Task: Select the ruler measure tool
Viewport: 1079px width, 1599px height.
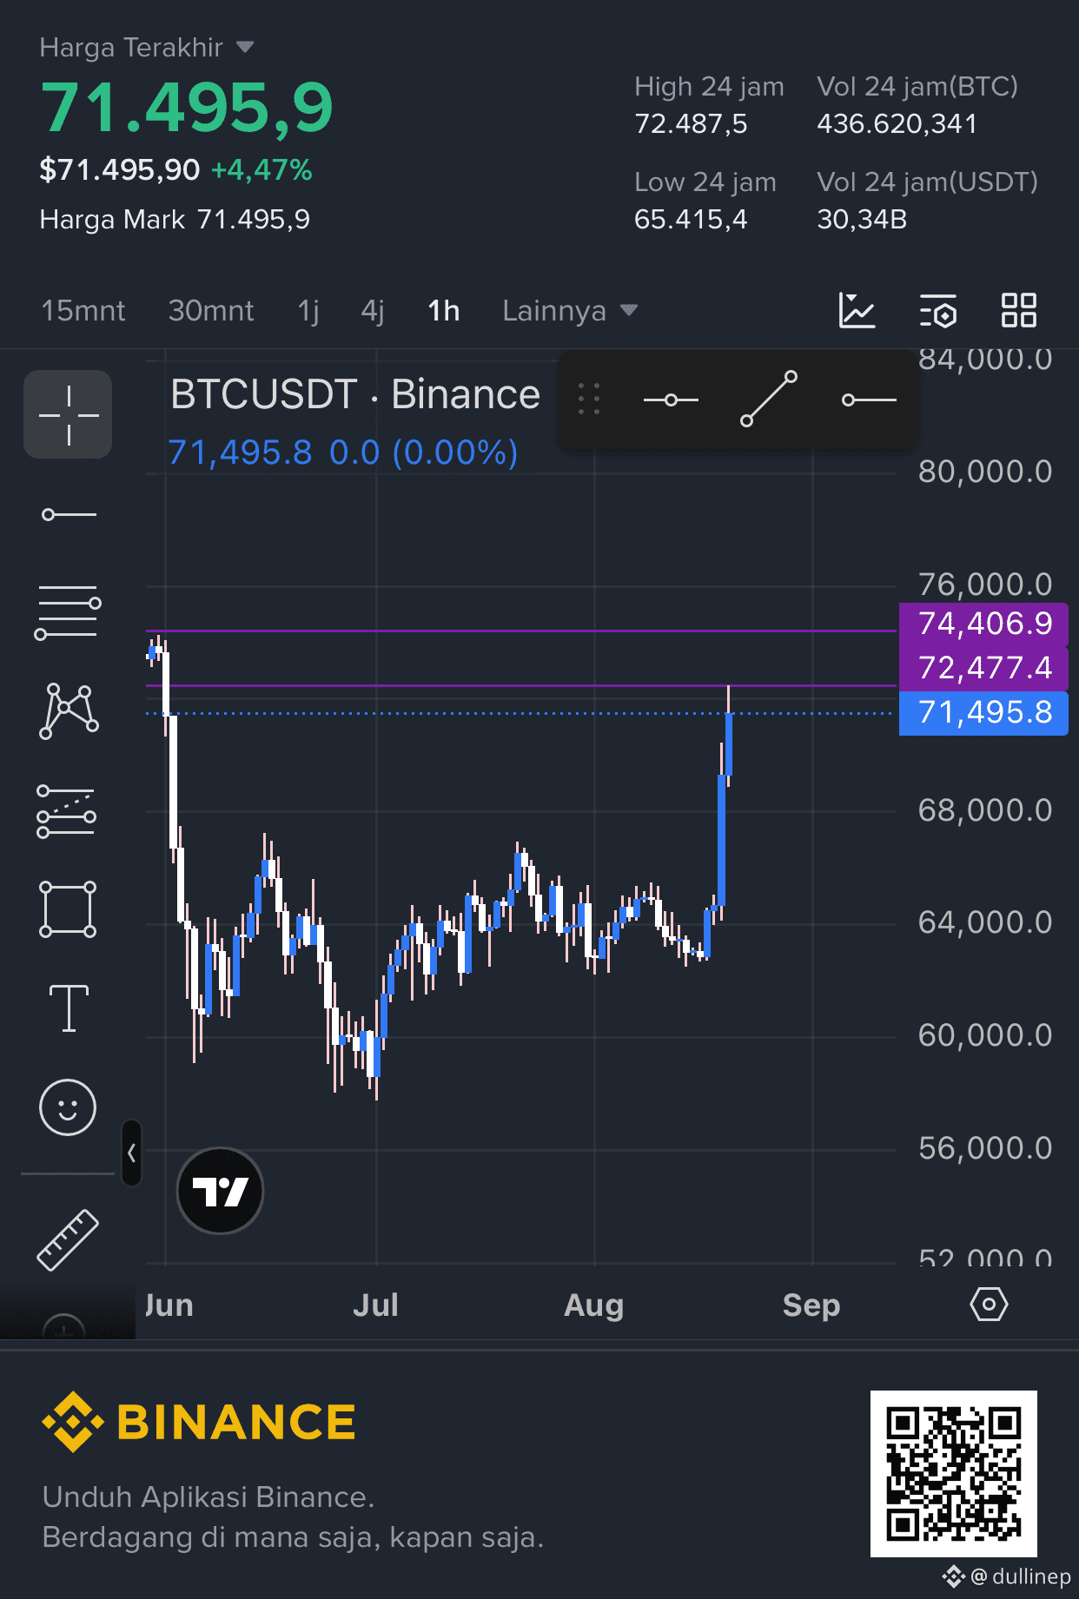Action: point(68,1240)
